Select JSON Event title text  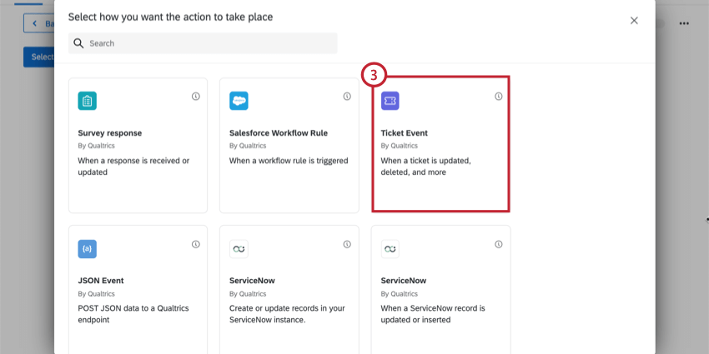click(101, 281)
